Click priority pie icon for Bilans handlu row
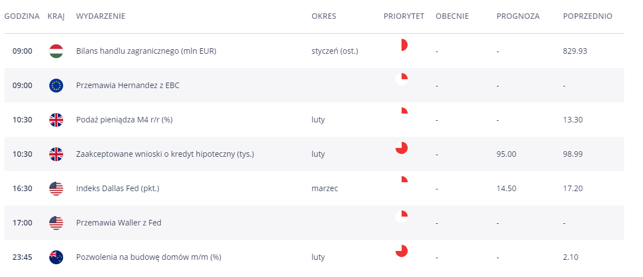This screenshot has width=643, height=277. click(402, 45)
